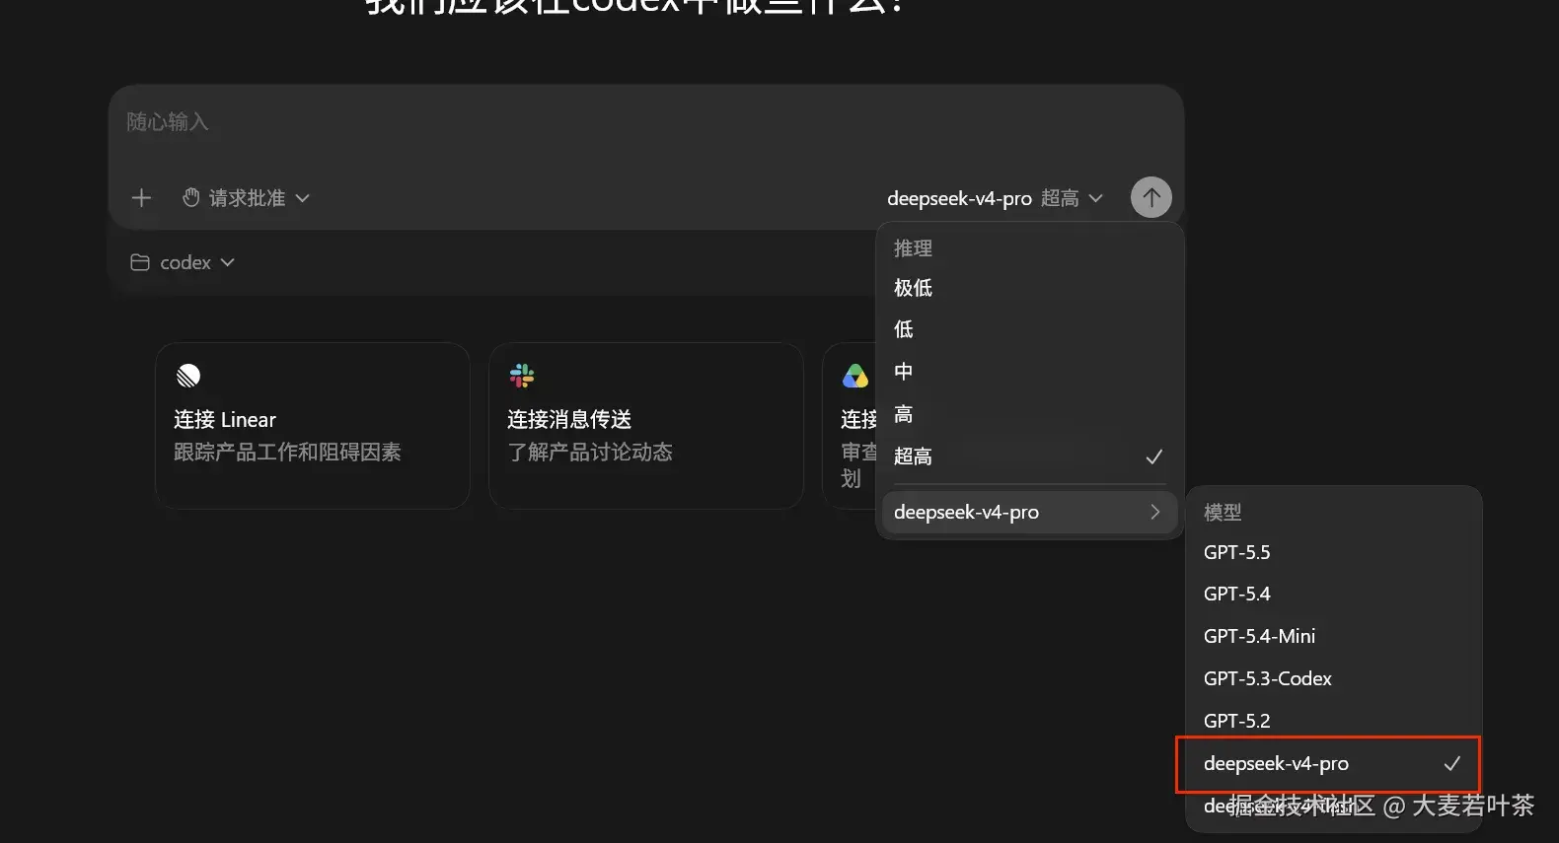Choose 高 reasoning level
The height and width of the screenshot is (843, 1559).
1028,414
